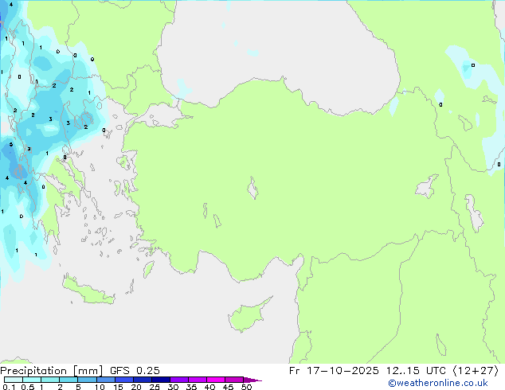This screenshot has width=505, height=390.
Task: Click the 0.1–0.5 mm legend color swatch
Action: [14, 380]
